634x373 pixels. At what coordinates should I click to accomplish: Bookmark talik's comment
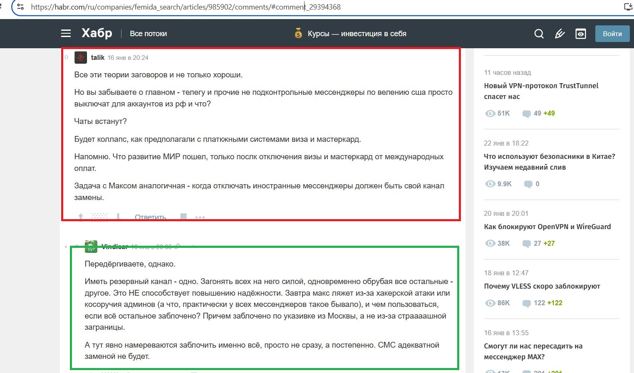coord(183,217)
